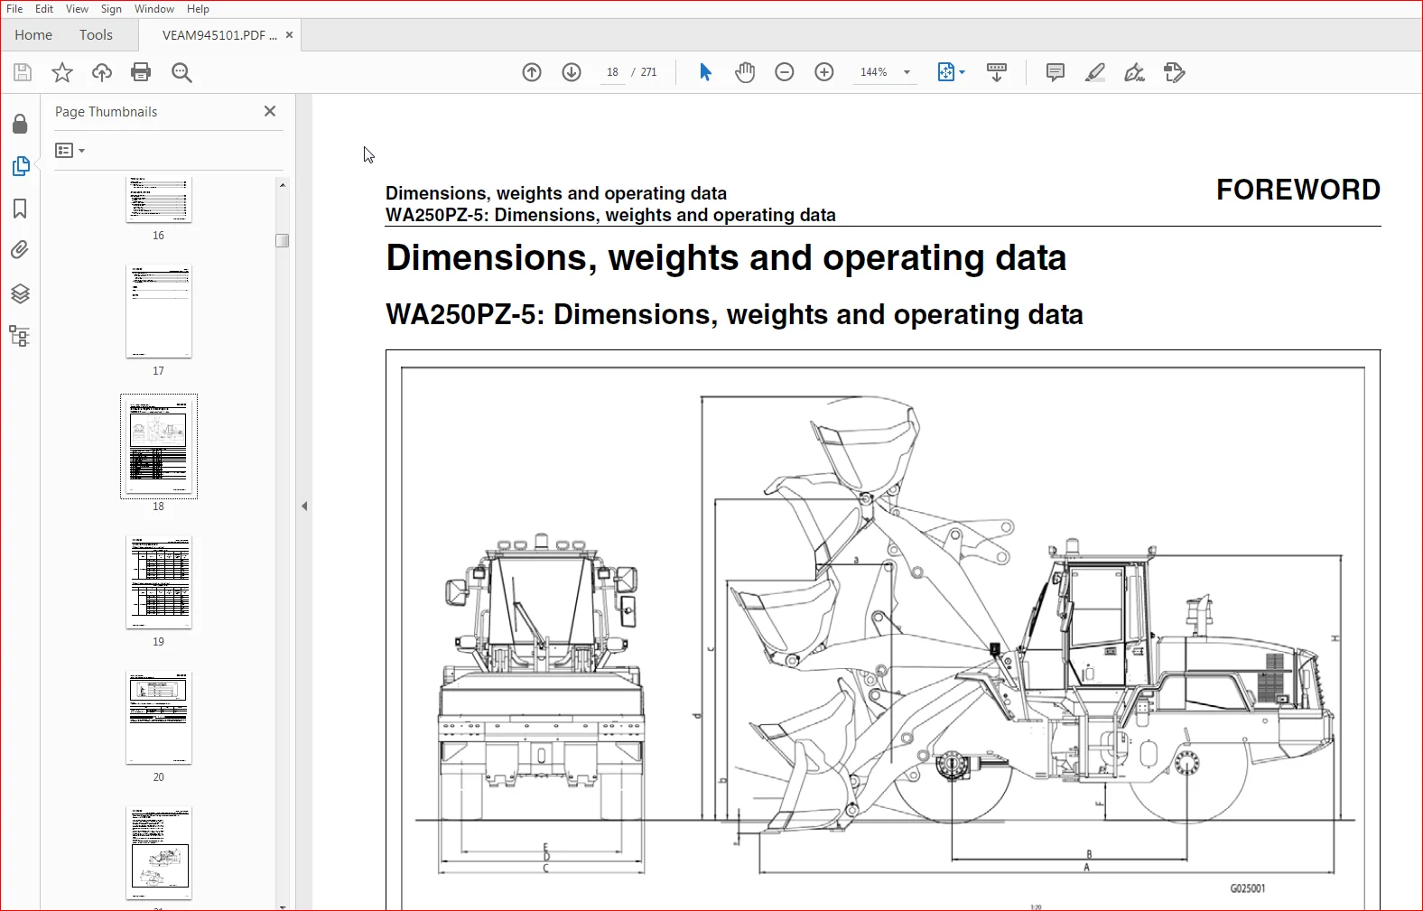Add a comment with sticky note icon
Viewport: 1423px width, 911px height.
(x=1056, y=72)
